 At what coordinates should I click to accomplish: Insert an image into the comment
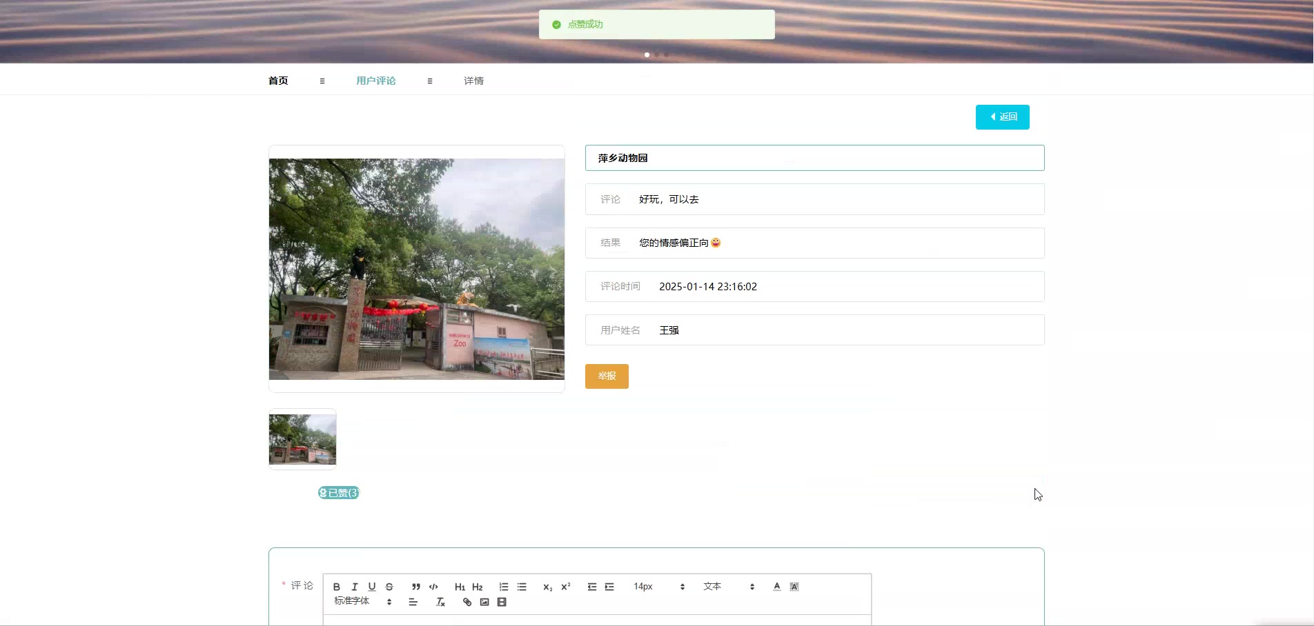(484, 603)
